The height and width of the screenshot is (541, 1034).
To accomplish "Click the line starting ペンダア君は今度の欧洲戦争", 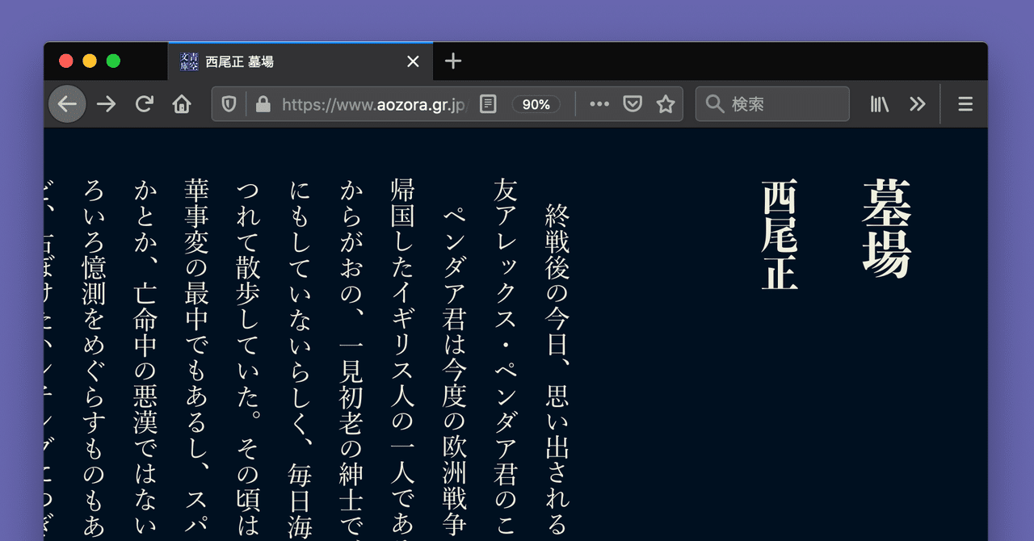I will point(455,371).
